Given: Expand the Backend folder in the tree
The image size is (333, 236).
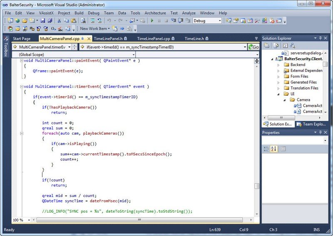Looking at the screenshot, I should pyautogui.click(x=278, y=65).
